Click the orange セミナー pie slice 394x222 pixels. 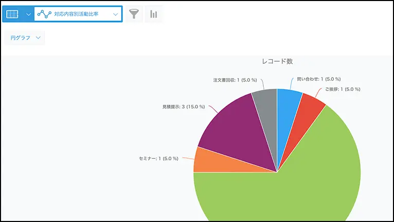click(x=206, y=160)
